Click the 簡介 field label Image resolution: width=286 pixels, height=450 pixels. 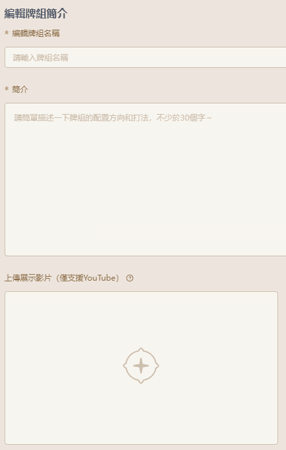coord(20,89)
